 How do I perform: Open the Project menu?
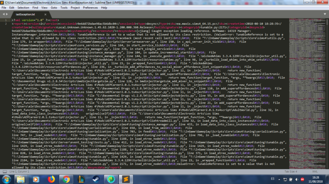click(75, 8)
